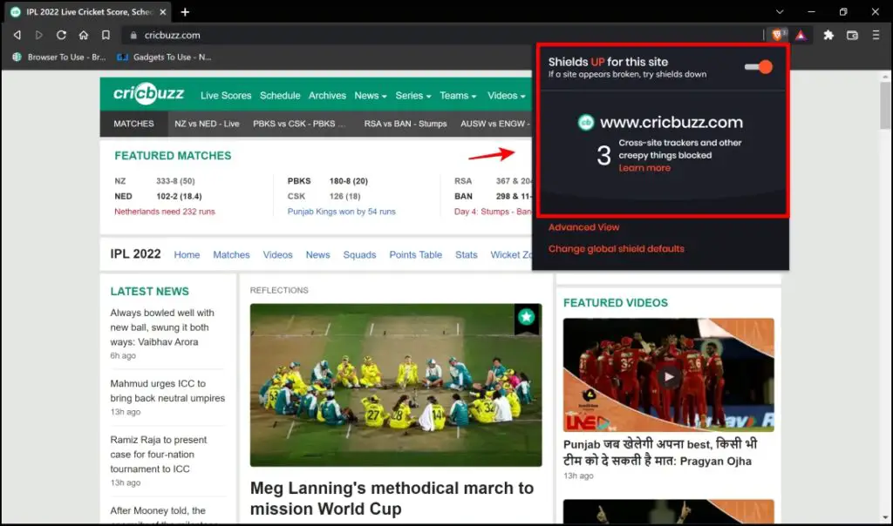This screenshot has height=526, width=893.
Task: Click the scrollbar down arrow
Action: tap(884, 517)
